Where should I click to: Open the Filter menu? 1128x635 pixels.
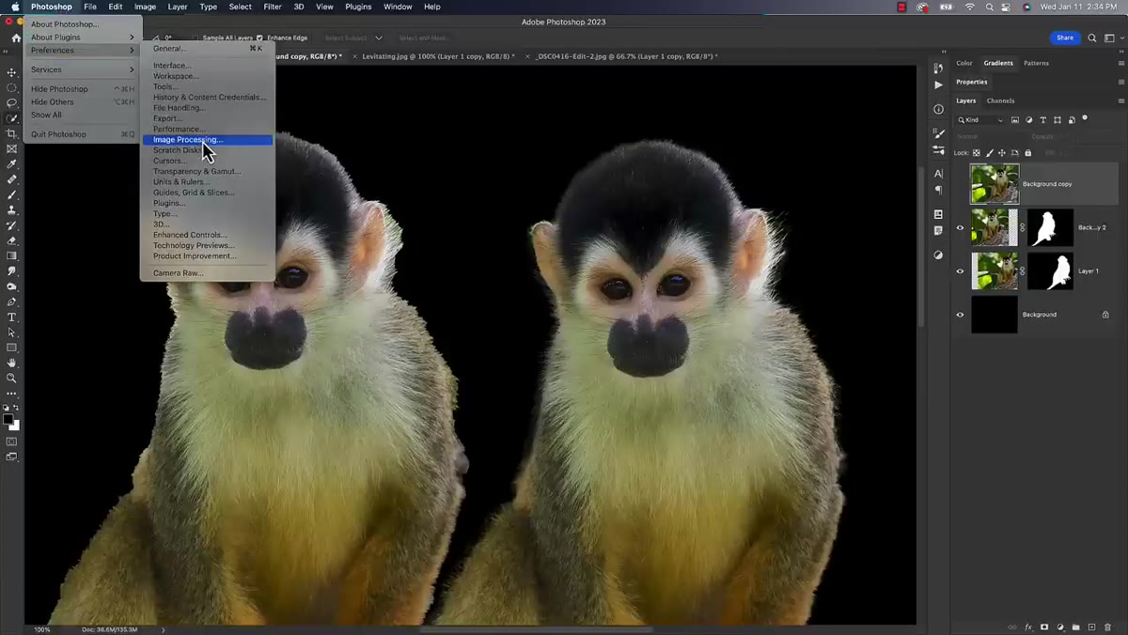(x=273, y=7)
